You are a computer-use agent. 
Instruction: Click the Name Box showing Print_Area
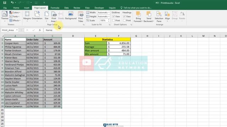pyautogui.click(x=9, y=30)
